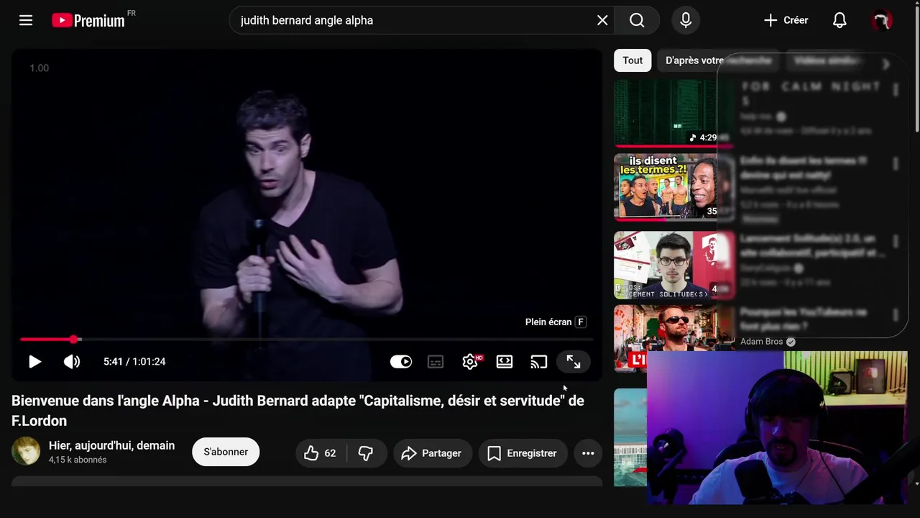Screen dimensions: 920x518
Task: Toggle subtitles on the player
Action: (436, 361)
